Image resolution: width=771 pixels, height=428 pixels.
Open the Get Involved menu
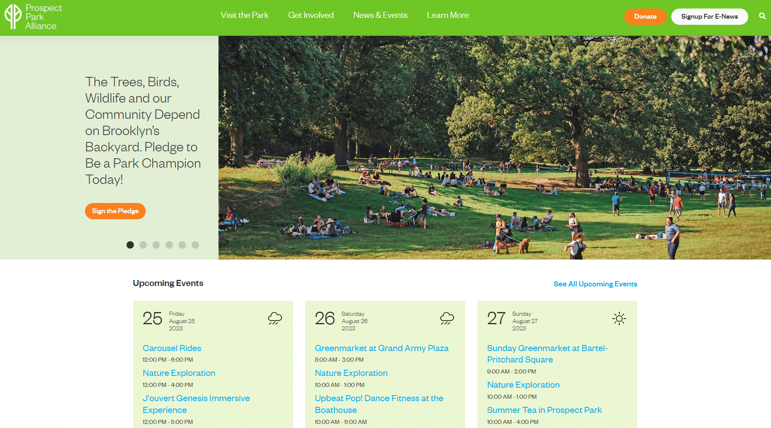[311, 15]
